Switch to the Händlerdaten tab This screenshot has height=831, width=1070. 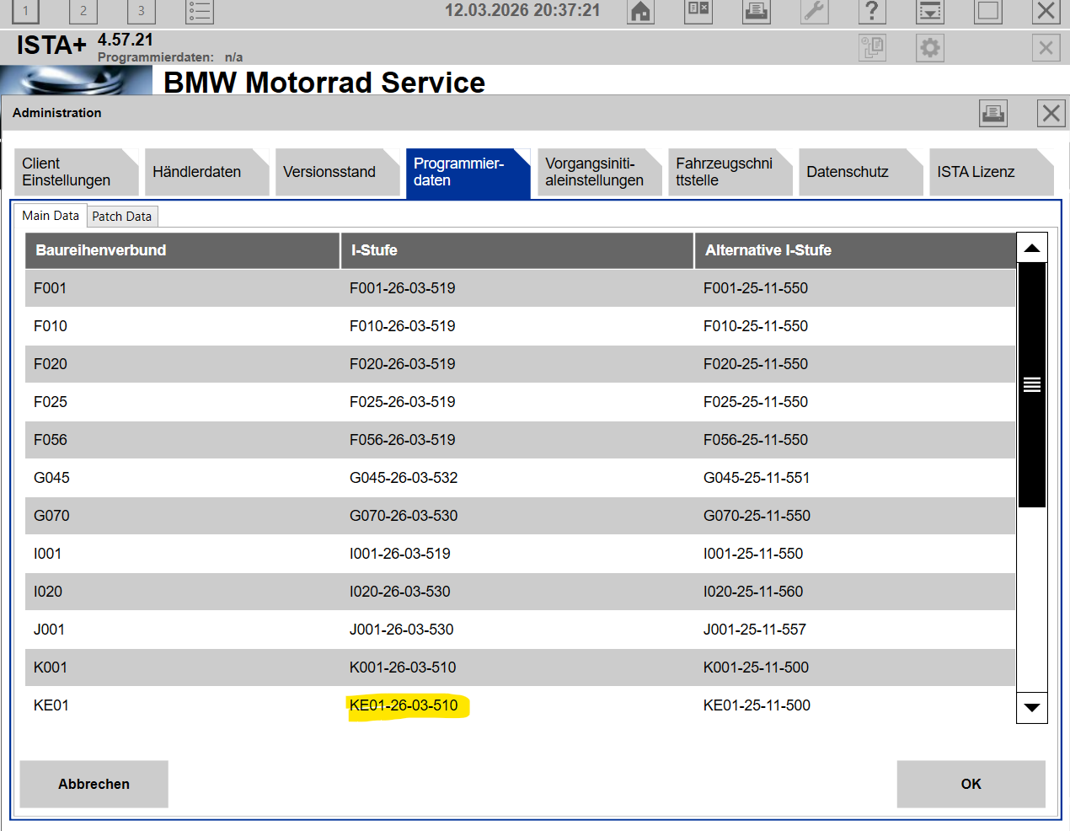tap(197, 172)
